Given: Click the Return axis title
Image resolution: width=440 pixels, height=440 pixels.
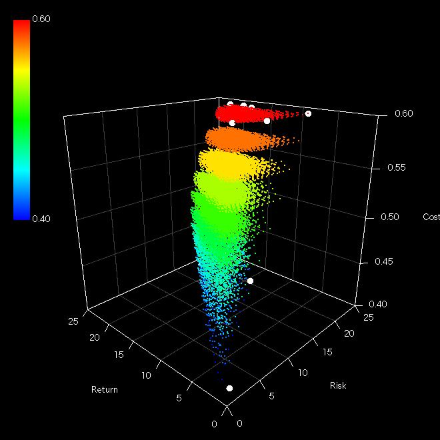Looking at the screenshot, I should (x=105, y=389).
